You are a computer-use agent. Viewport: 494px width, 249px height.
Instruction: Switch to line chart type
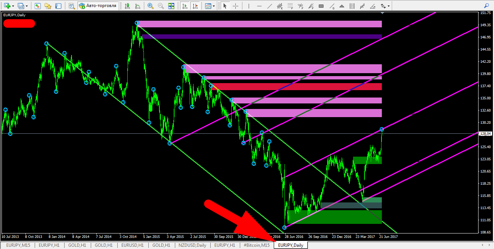(x=138, y=6)
